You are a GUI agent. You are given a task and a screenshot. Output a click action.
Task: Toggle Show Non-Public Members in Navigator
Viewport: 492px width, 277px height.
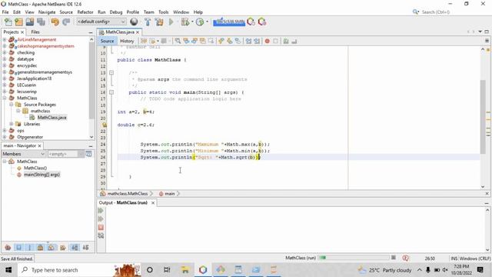pos(40,248)
